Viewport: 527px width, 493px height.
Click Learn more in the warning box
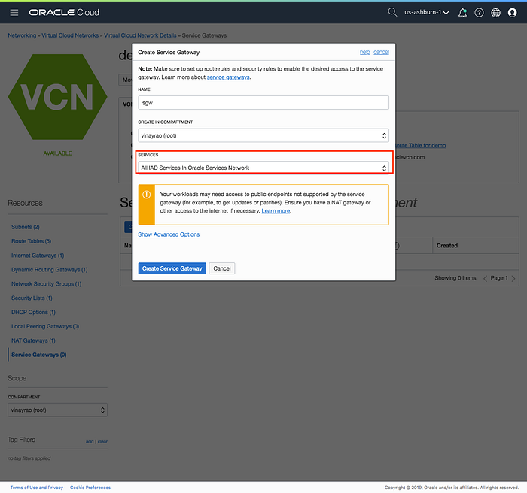coord(276,210)
